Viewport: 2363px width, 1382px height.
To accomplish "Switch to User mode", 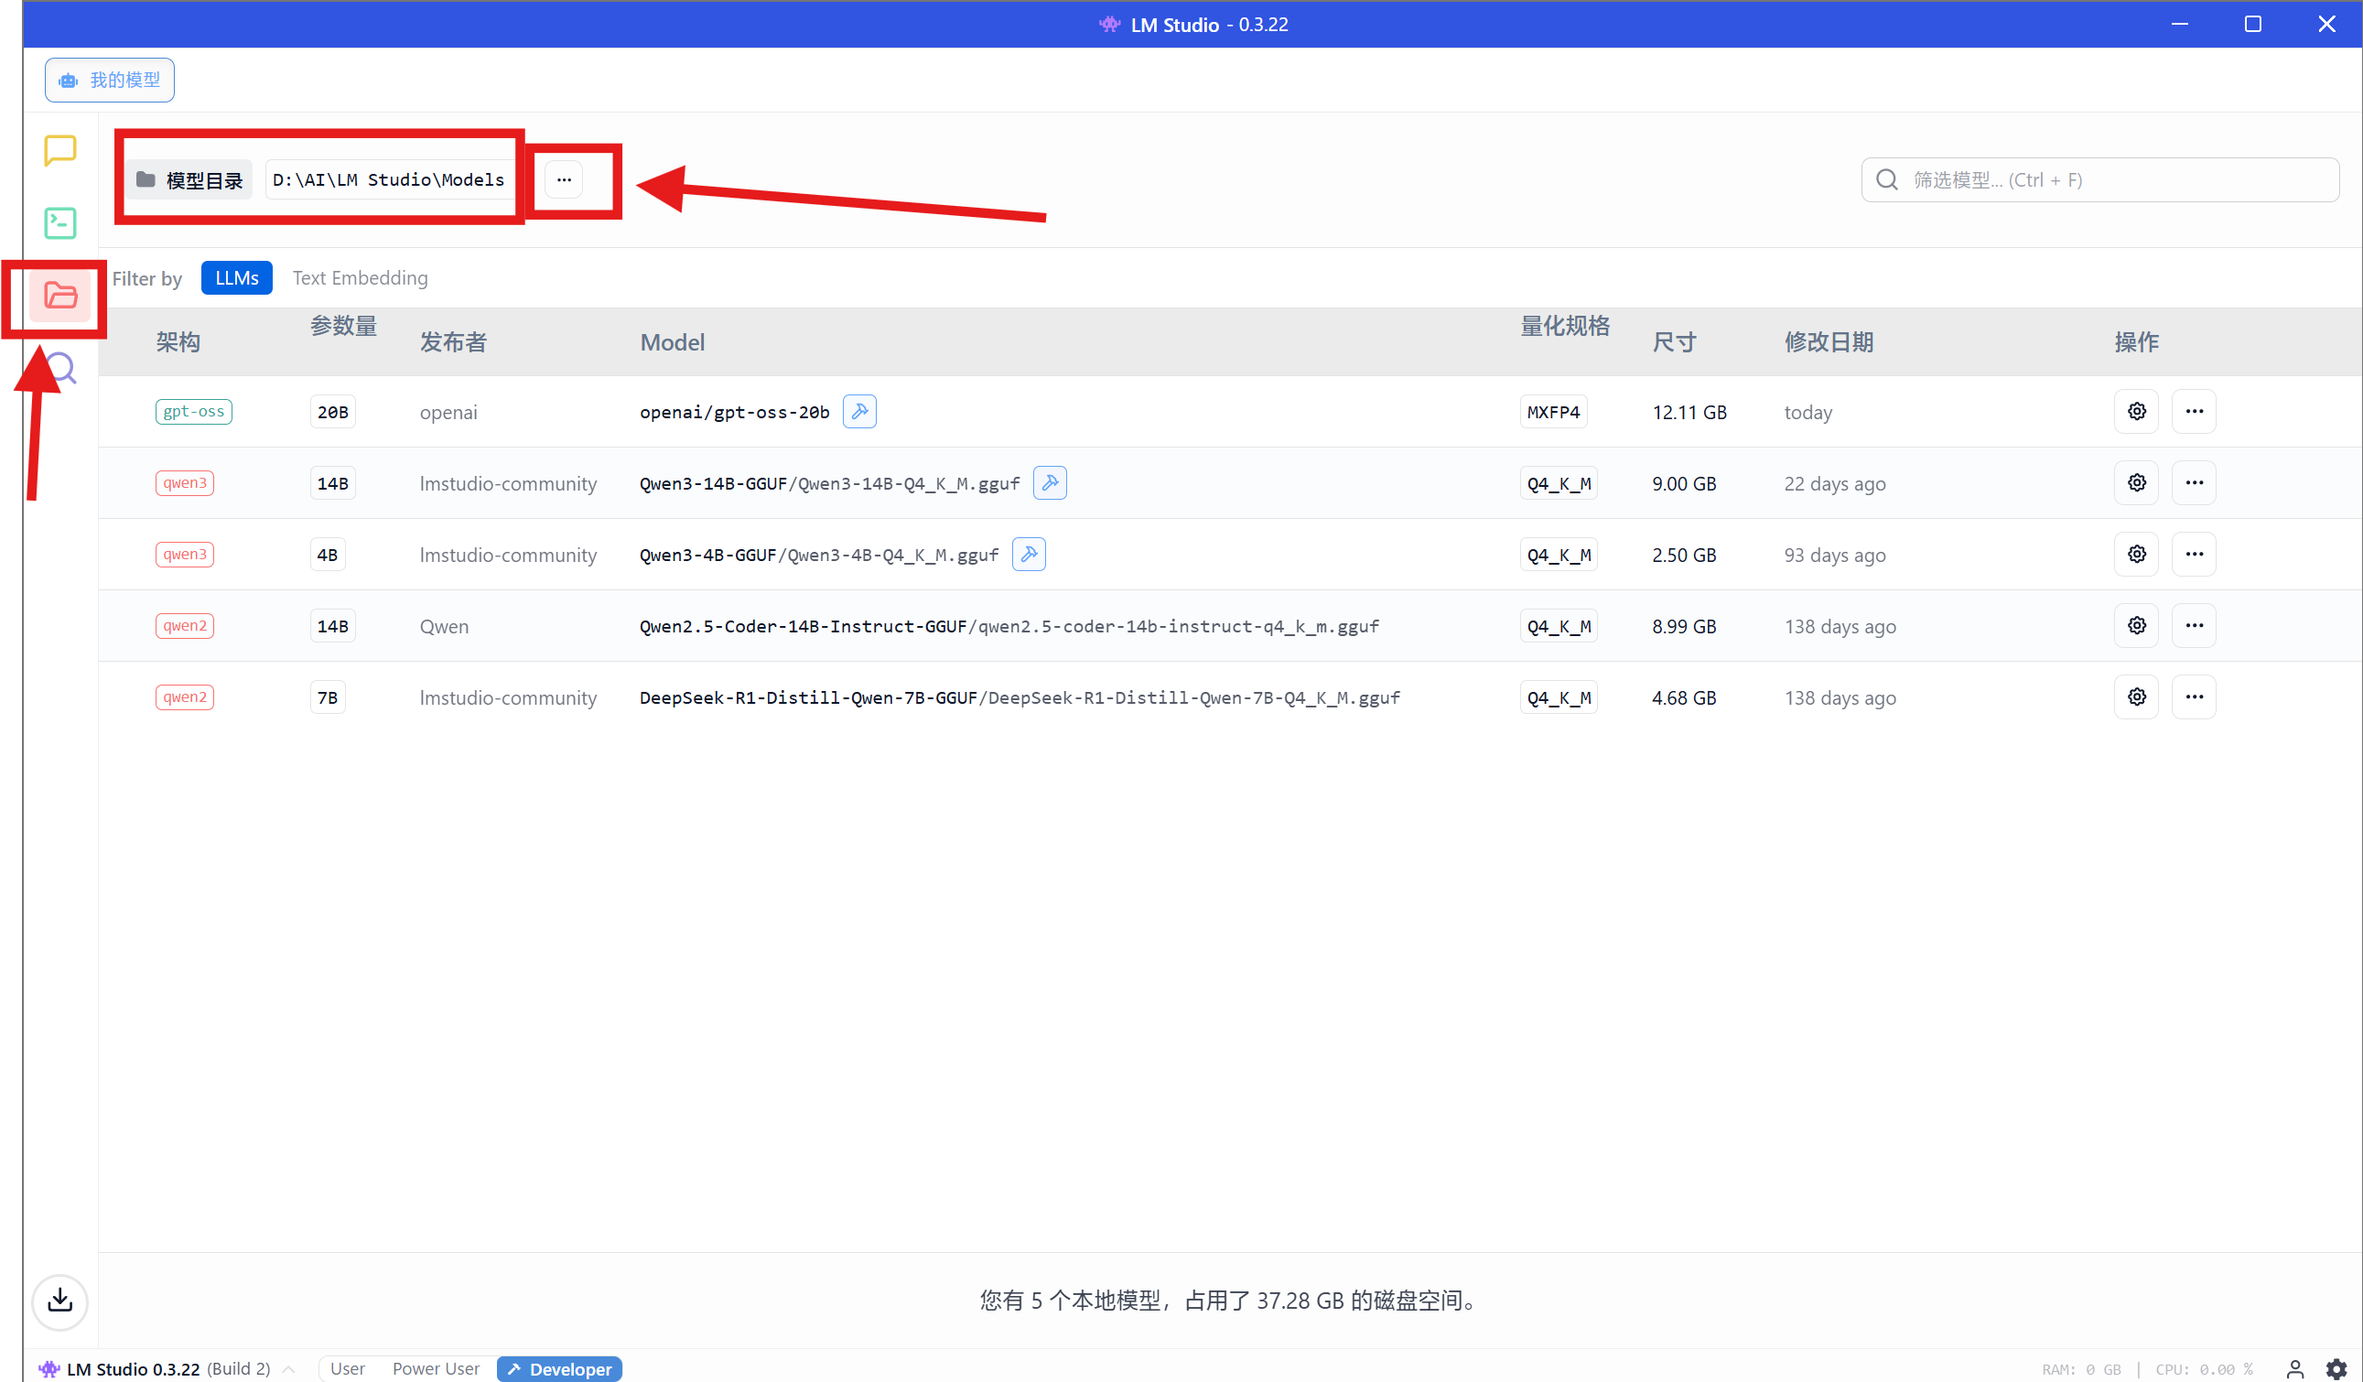I will [x=347, y=1369].
